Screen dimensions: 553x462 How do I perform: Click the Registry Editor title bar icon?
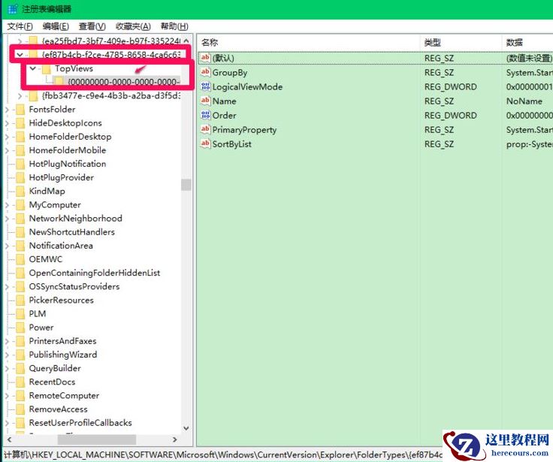(12, 9)
